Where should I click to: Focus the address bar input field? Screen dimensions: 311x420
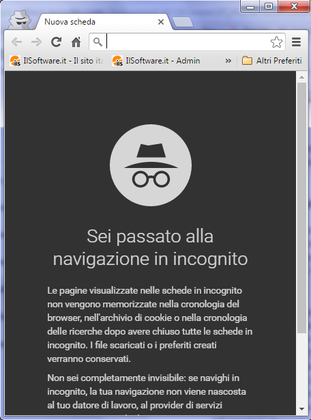(187, 42)
